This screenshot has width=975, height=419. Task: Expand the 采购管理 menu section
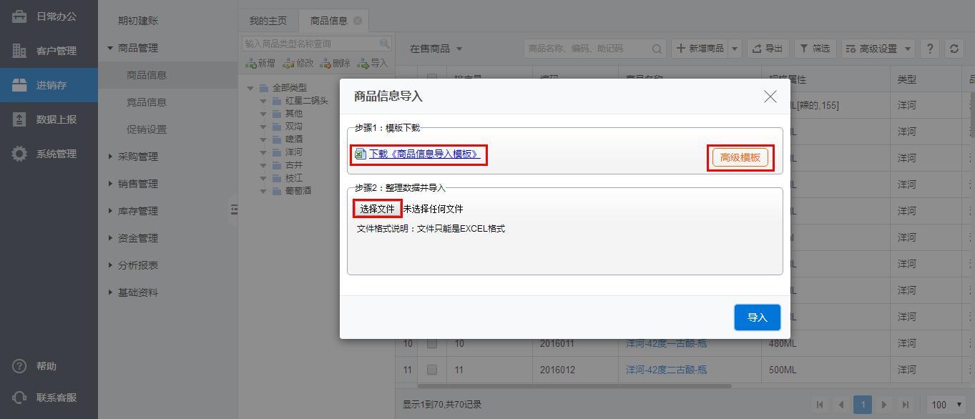pos(137,157)
